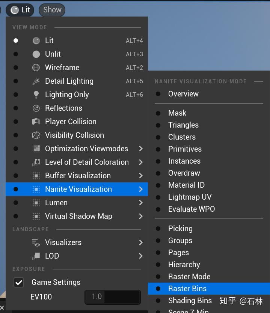270x313 pixels.
Task: Click the Unlit view mode sphere icon
Action: [x=36, y=54]
